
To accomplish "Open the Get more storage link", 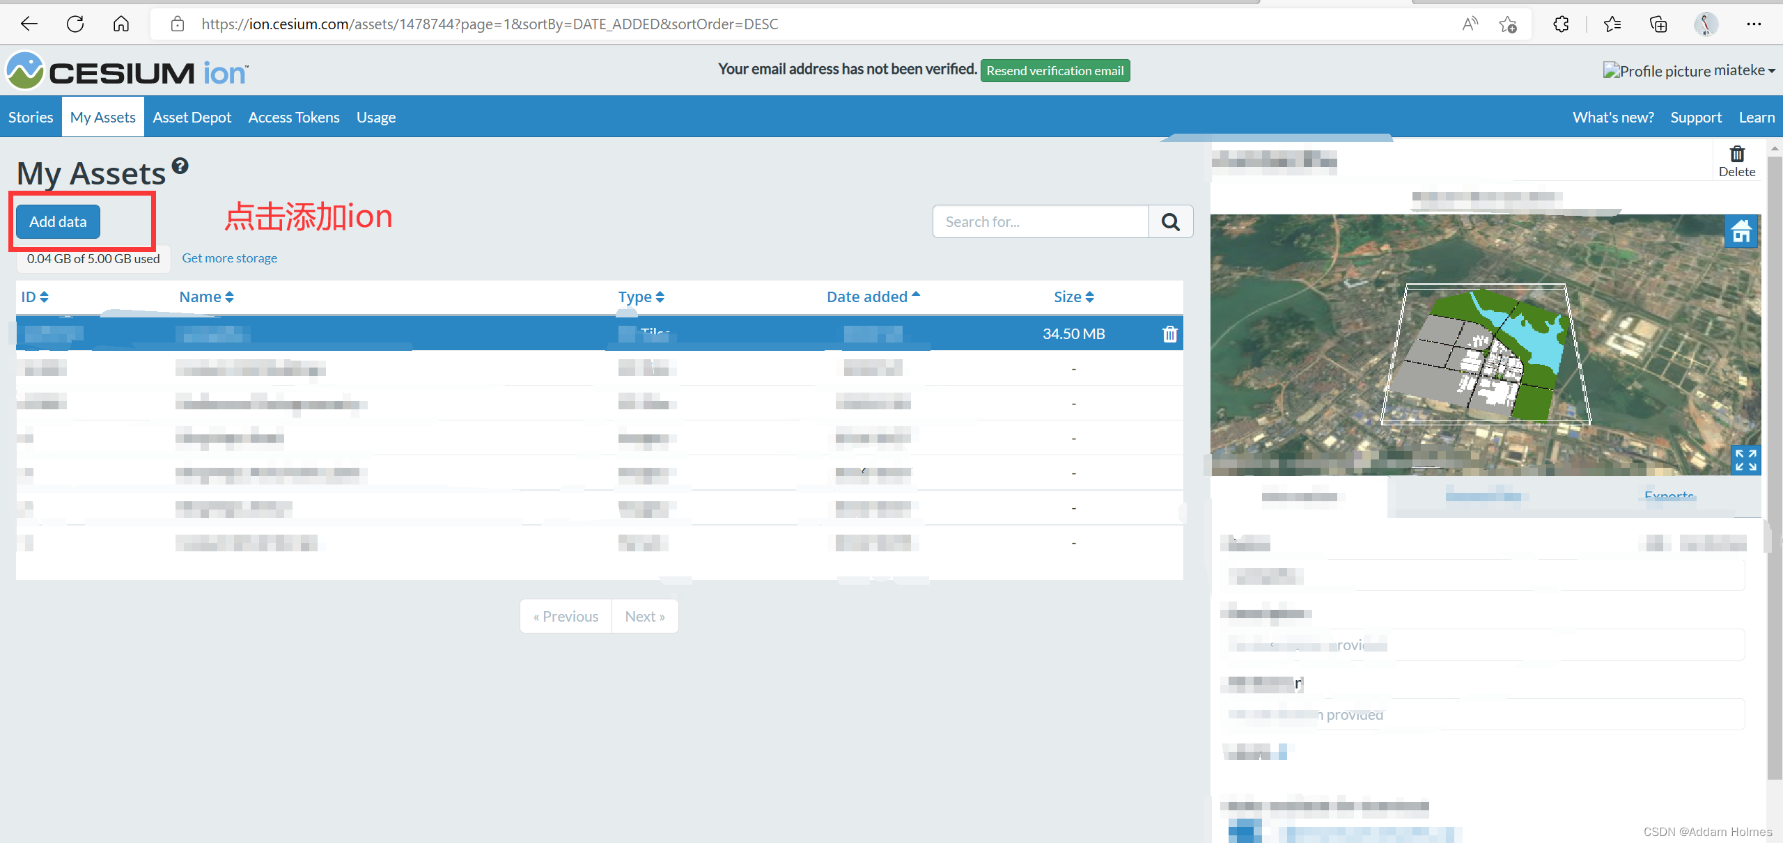I will point(229,258).
